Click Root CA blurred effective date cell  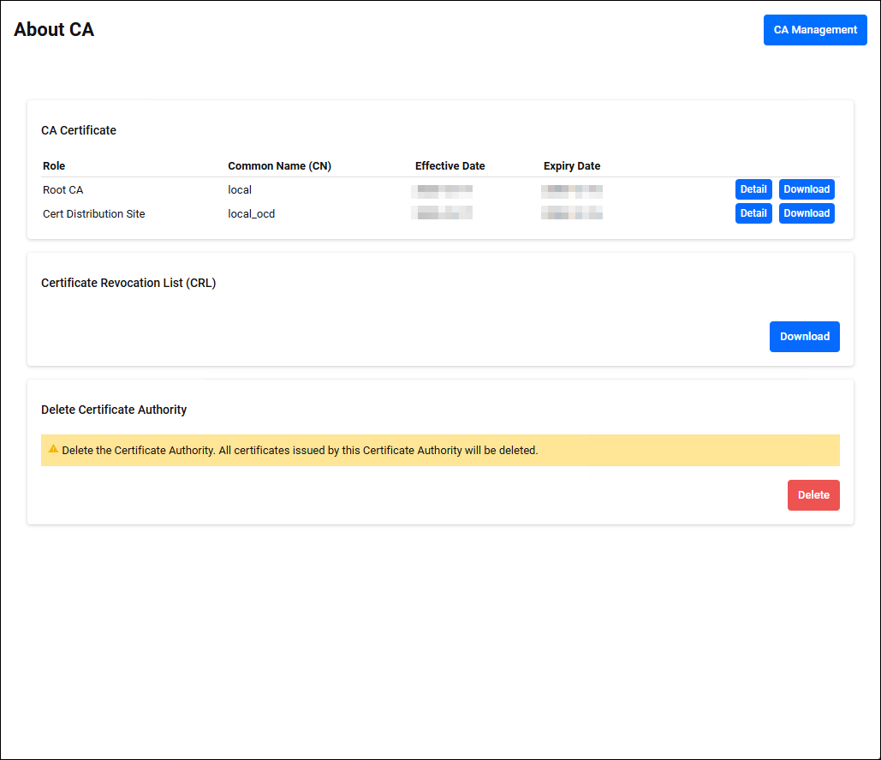click(442, 191)
